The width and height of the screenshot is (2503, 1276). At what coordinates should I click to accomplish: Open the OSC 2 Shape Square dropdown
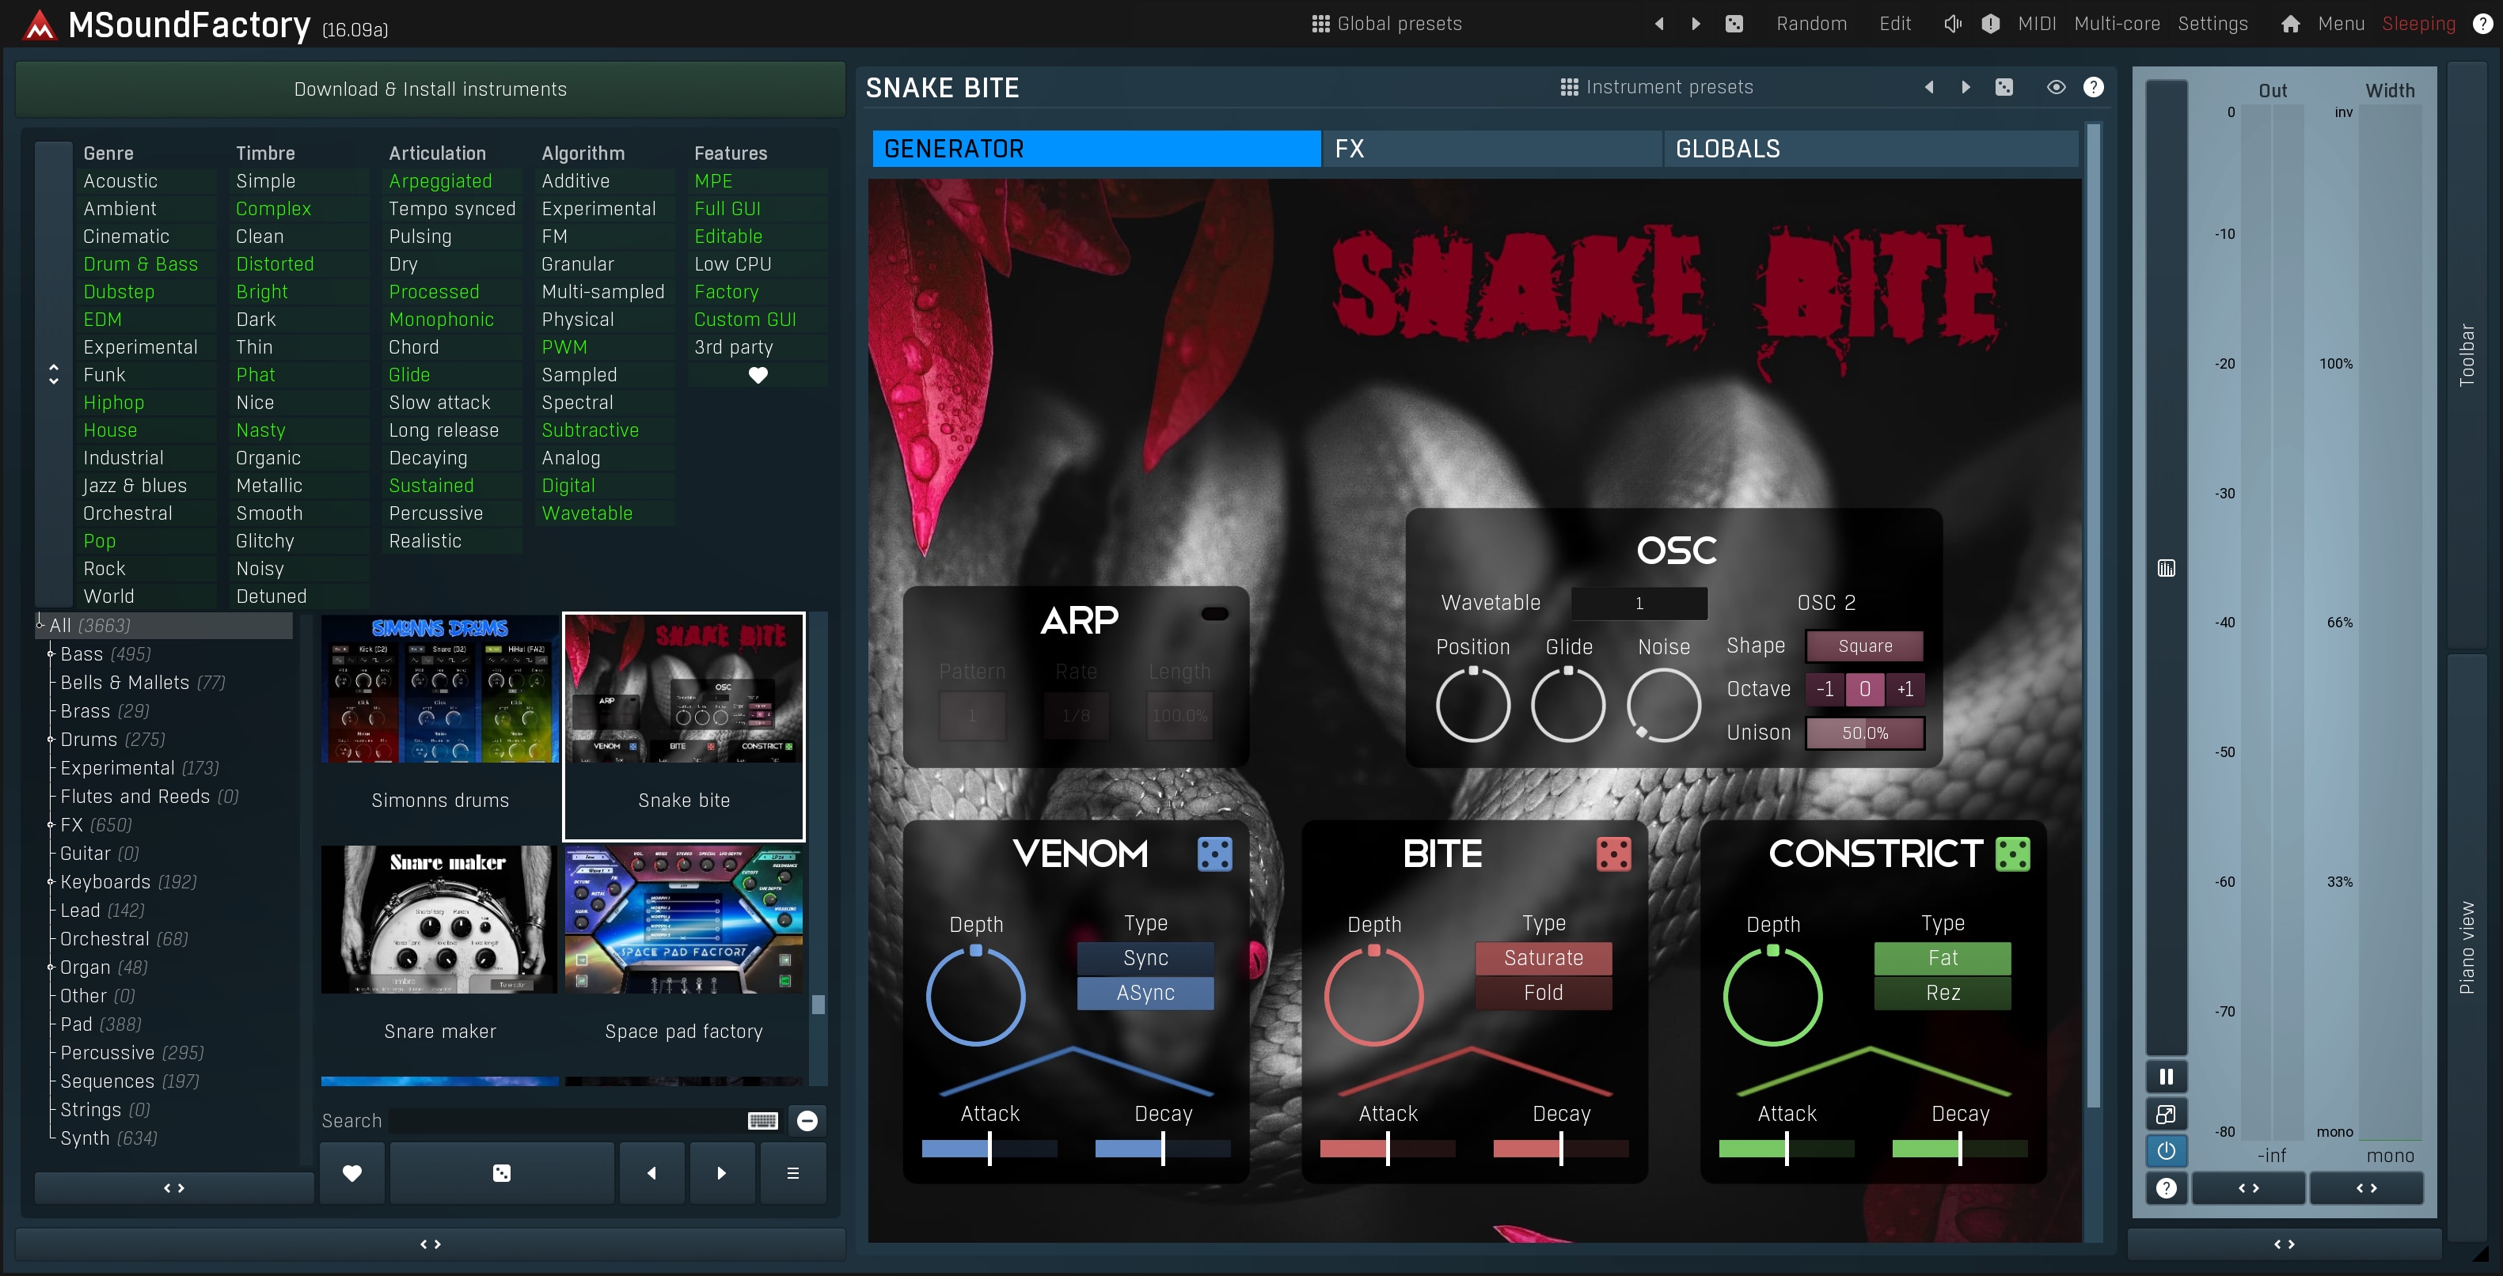tap(1865, 646)
